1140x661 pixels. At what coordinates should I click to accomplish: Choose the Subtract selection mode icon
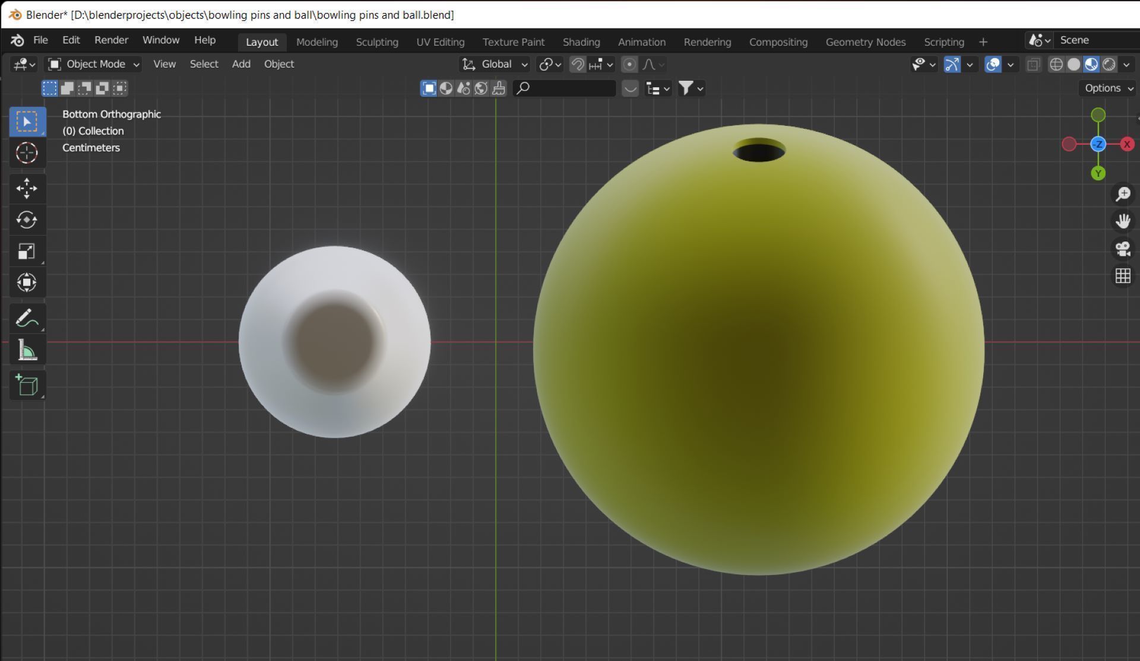point(84,88)
